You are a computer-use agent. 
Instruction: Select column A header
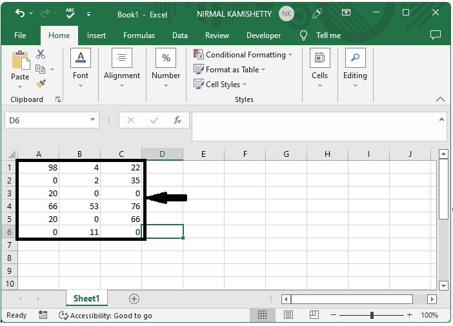(x=39, y=154)
